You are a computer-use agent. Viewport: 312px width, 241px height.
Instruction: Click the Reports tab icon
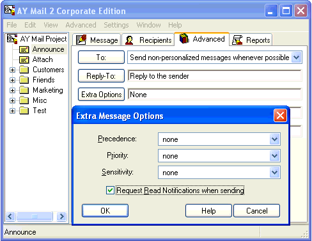coord(237,40)
